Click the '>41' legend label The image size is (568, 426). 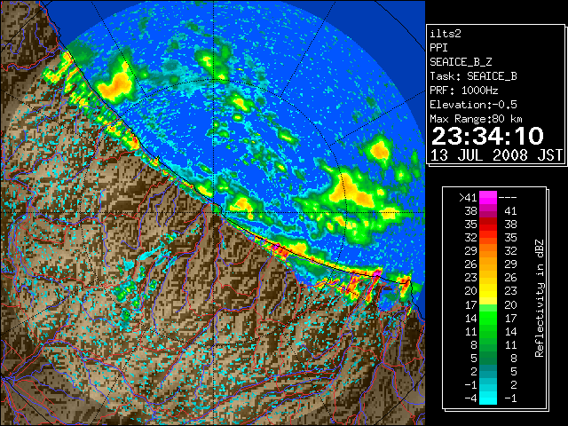click(x=468, y=197)
